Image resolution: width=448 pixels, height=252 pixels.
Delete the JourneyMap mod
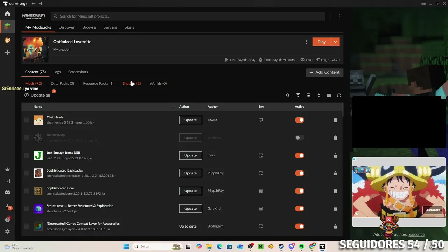point(335,138)
